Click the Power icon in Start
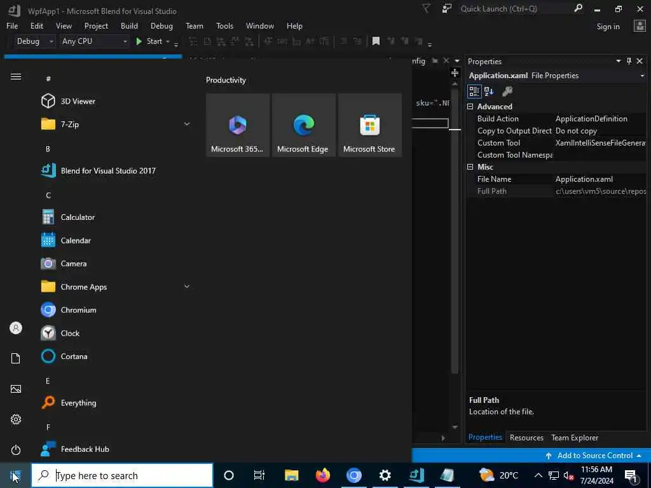651x488 pixels. 16,450
